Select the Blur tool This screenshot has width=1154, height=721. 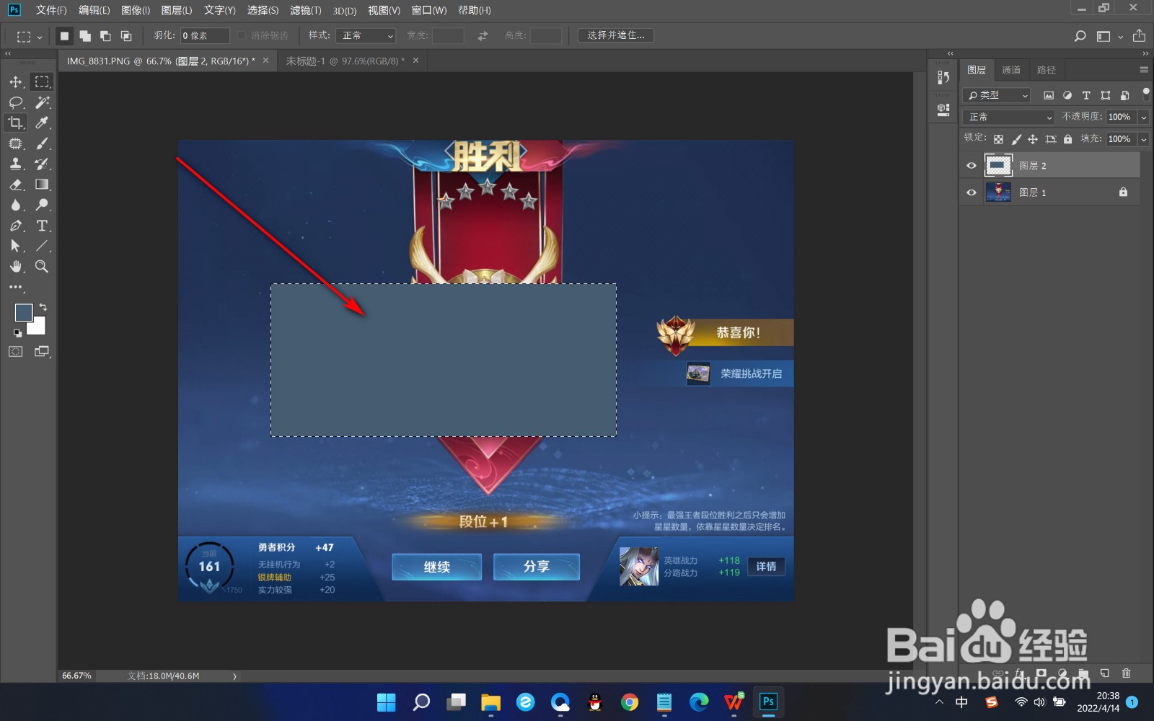16,205
